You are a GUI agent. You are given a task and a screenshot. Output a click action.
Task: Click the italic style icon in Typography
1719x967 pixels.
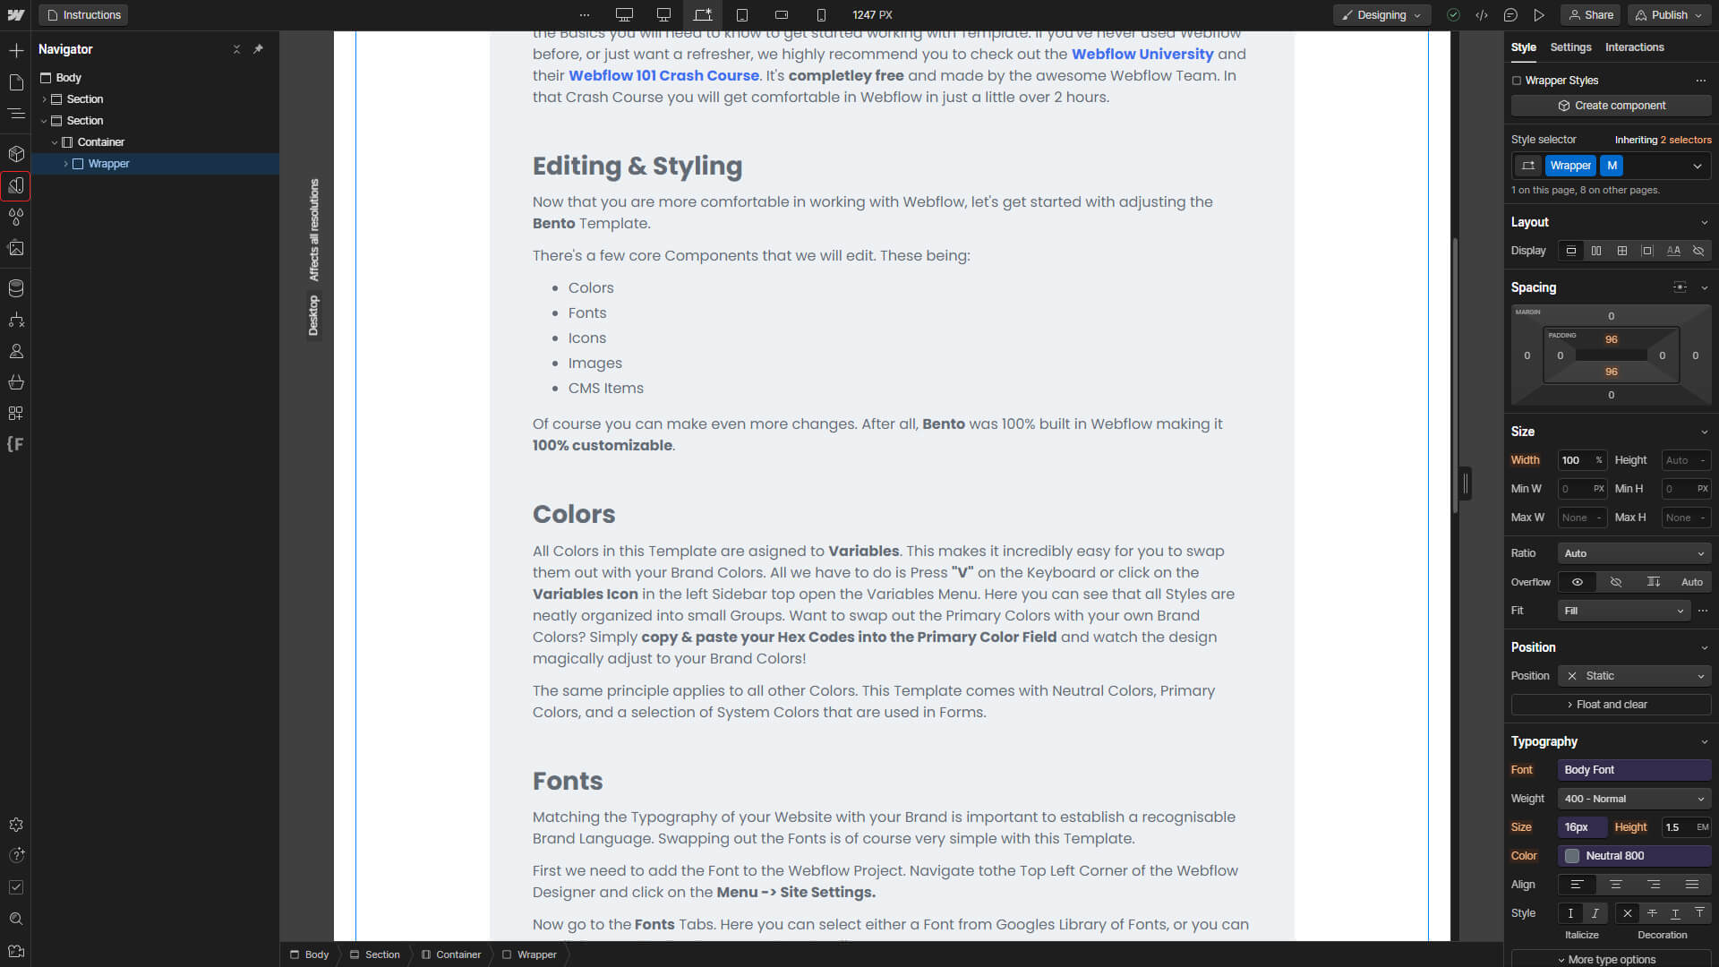click(1595, 912)
